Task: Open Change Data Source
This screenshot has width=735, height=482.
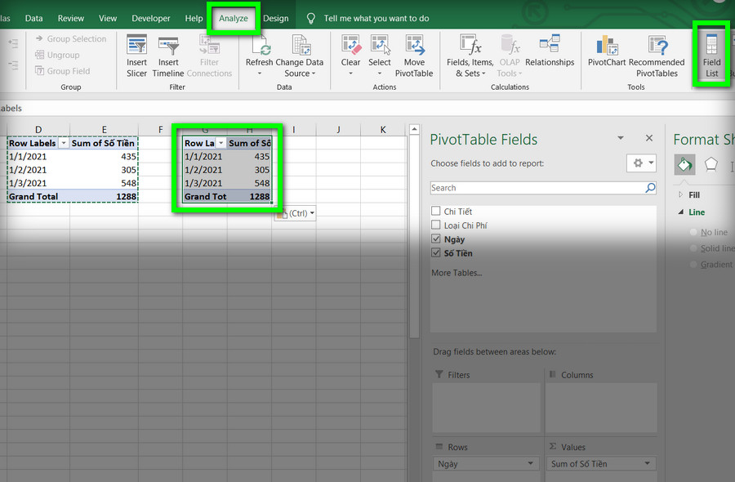Action: (300, 56)
